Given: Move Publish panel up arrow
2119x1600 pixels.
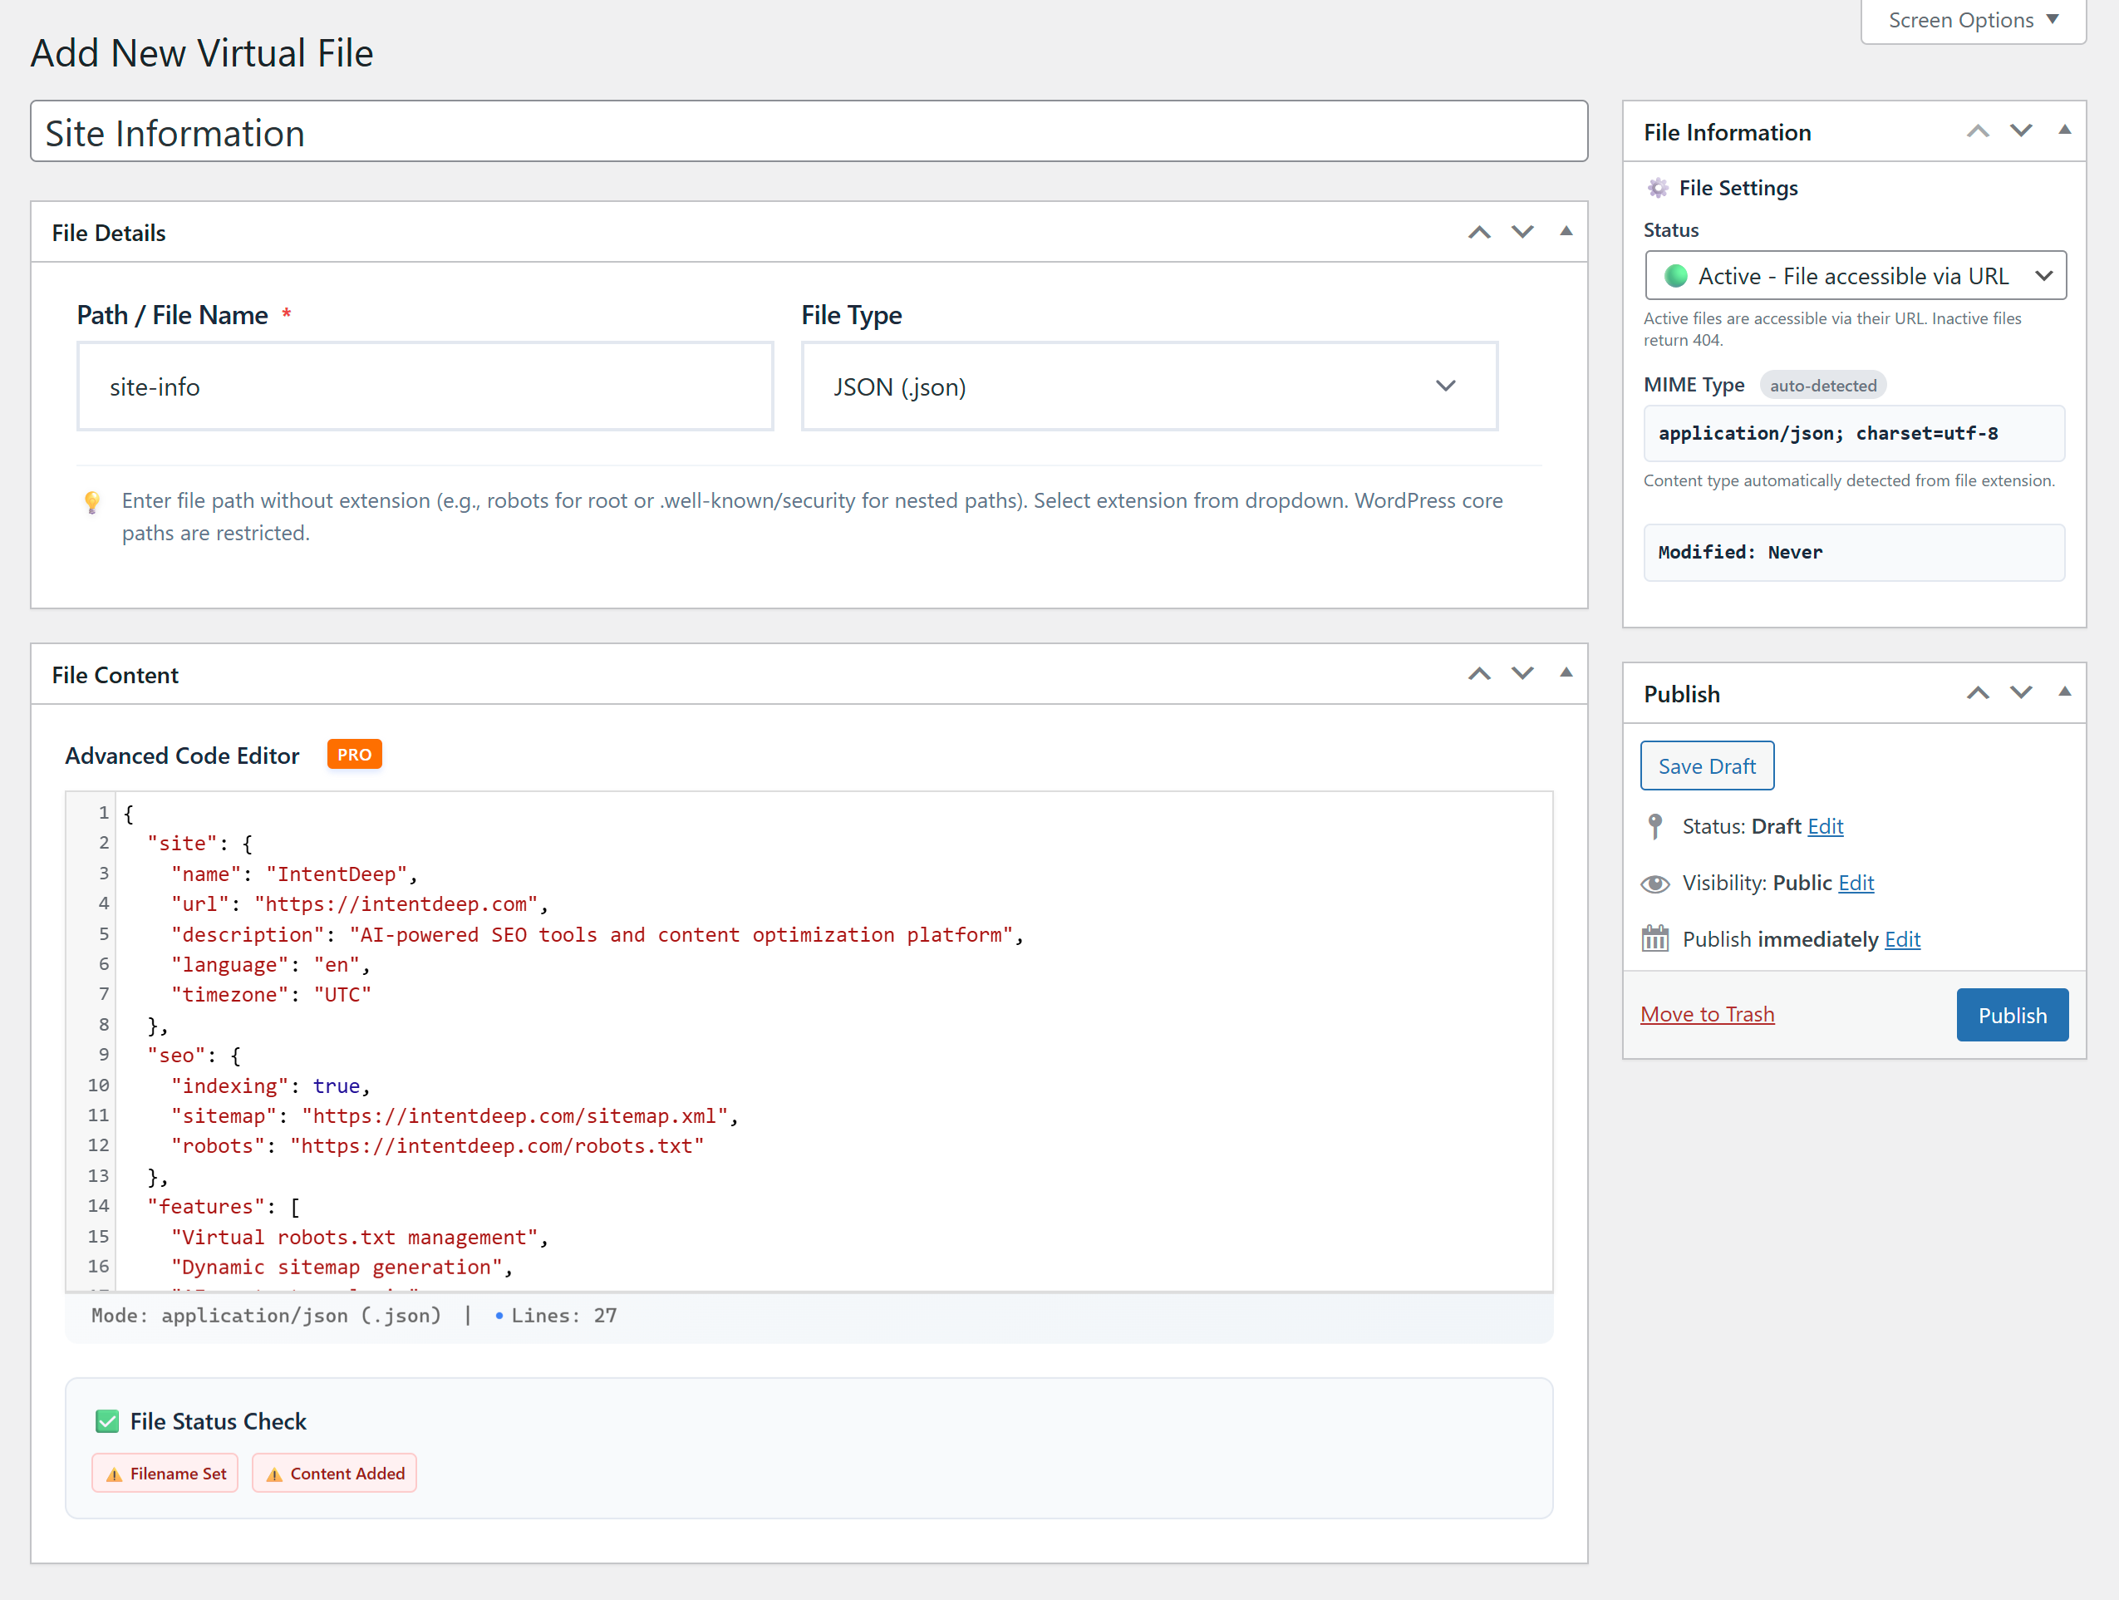Looking at the screenshot, I should (1977, 694).
